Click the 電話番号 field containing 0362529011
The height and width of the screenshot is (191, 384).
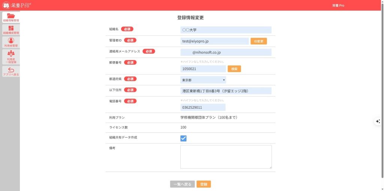tap(202, 108)
